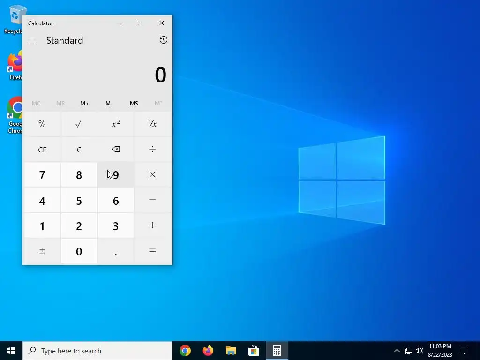Click the digit 8 key
Viewport: 480px width, 360px height.
tap(79, 175)
